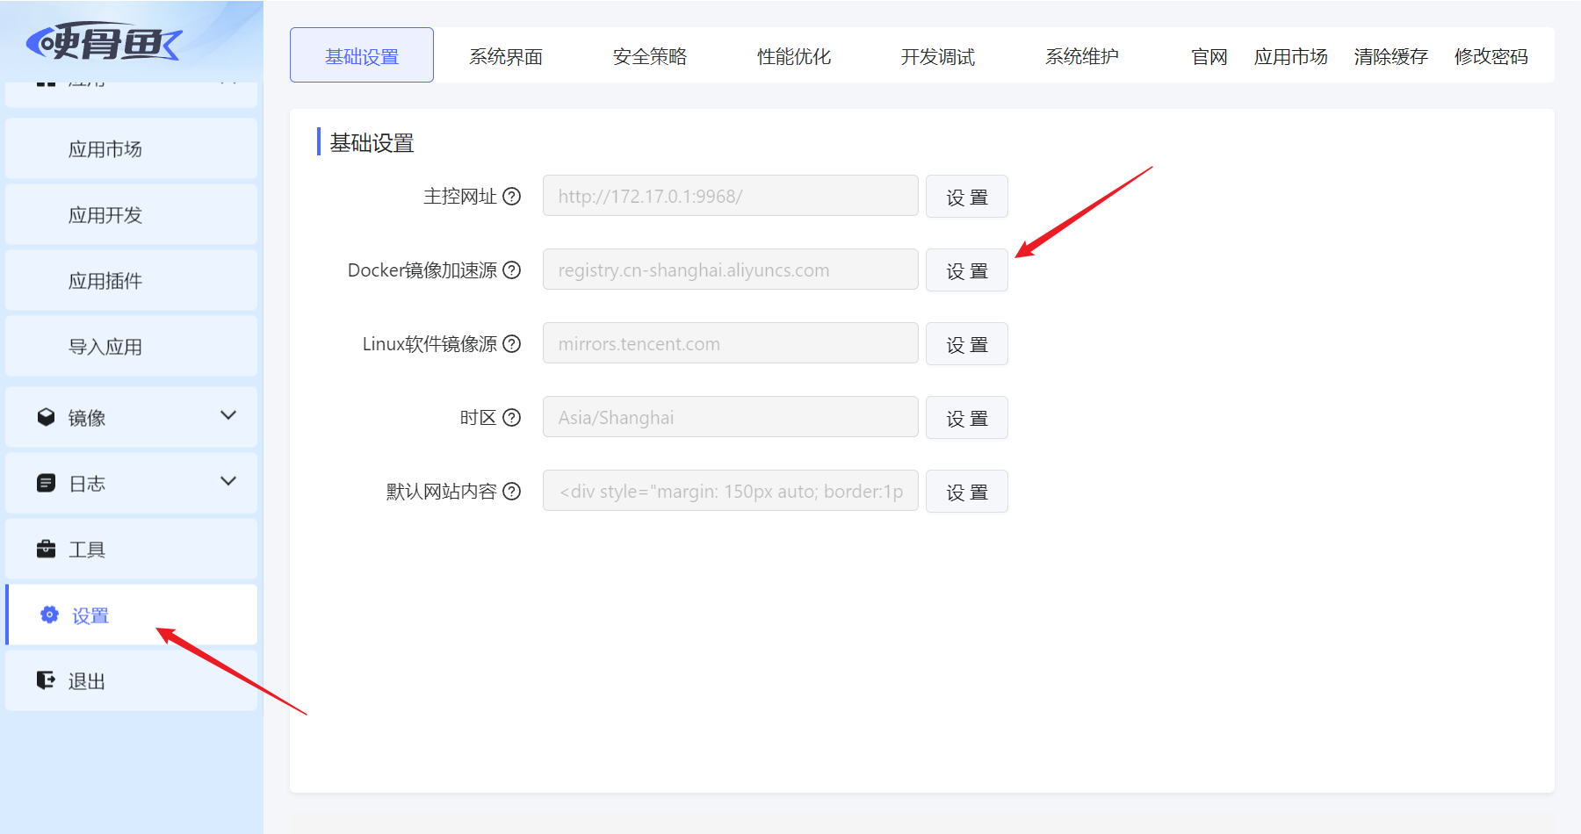Click the 基础设置 section heading
Screen dimensions: 1581x834
click(372, 143)
